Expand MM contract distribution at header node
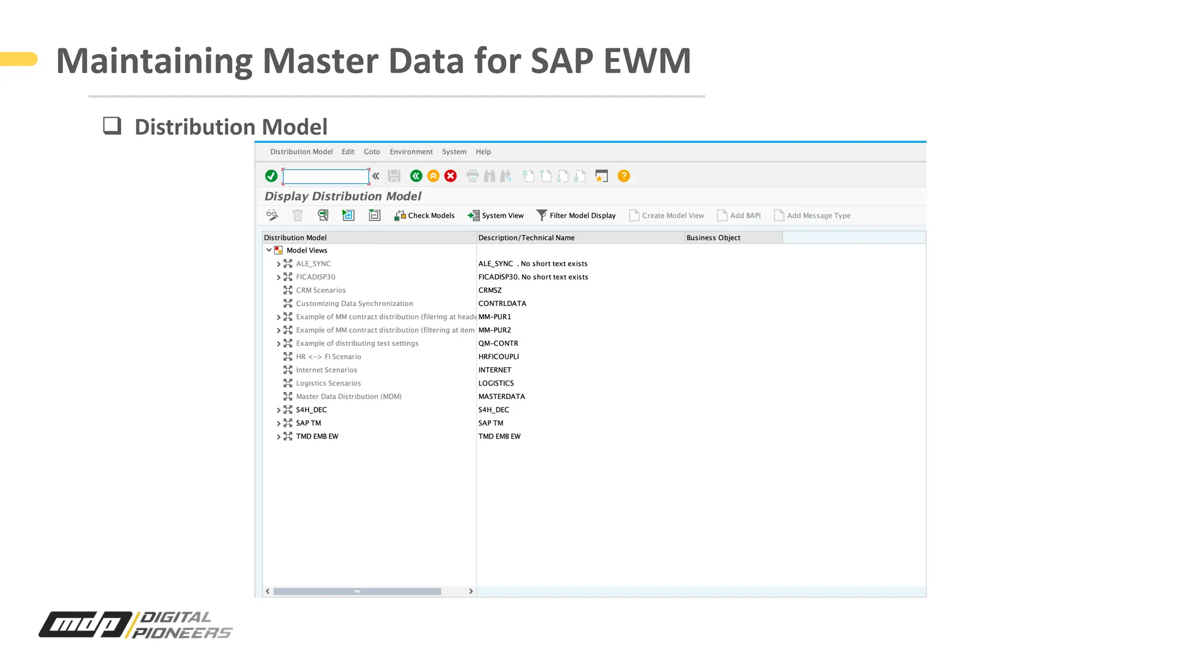Screen dimensions: 1181x664 [x=279, y=317]
